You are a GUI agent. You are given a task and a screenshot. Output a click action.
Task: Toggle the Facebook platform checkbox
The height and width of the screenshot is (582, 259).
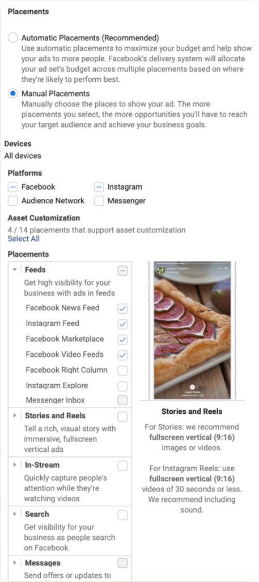coord(13,187)
